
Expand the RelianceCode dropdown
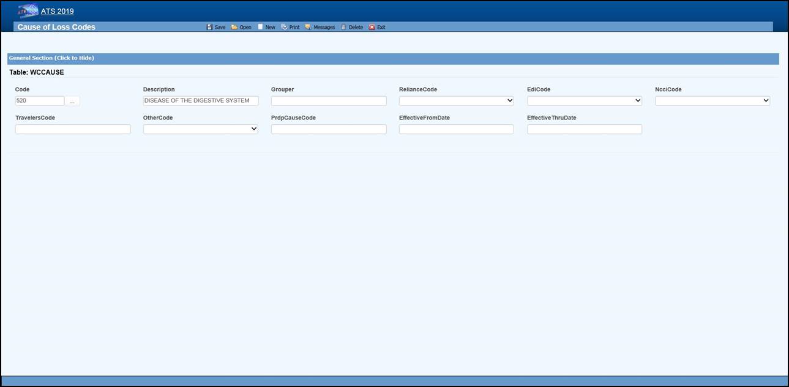pyautogui.click(x=456, y=101)
